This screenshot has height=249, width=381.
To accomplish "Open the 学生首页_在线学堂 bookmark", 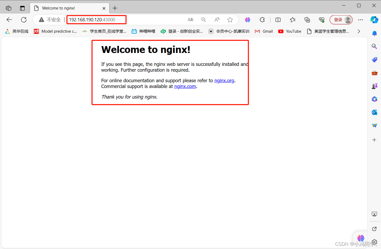I will (x=104, y=31).
